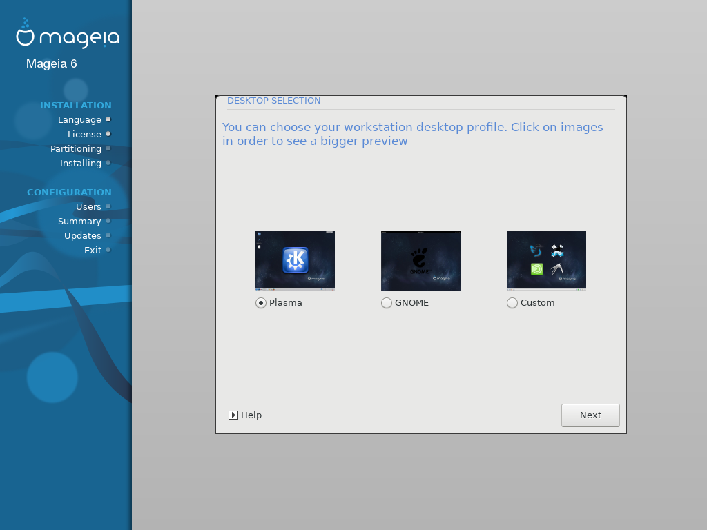Click the INSTALLATION section heading

point(76,106)
